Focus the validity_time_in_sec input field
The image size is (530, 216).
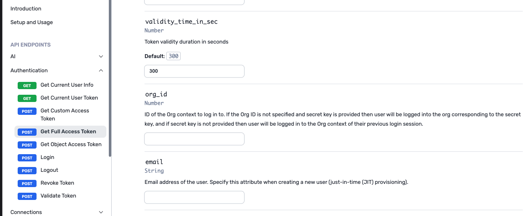pyautogui.click(x=194, y=71)
